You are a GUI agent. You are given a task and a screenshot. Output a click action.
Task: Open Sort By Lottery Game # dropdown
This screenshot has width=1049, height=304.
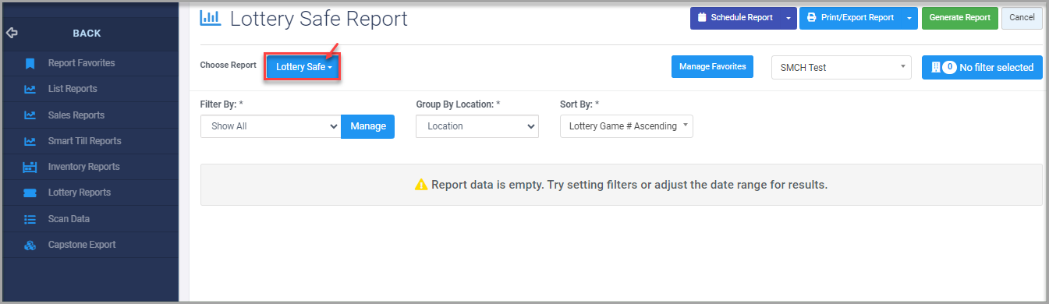click(626, 126)
